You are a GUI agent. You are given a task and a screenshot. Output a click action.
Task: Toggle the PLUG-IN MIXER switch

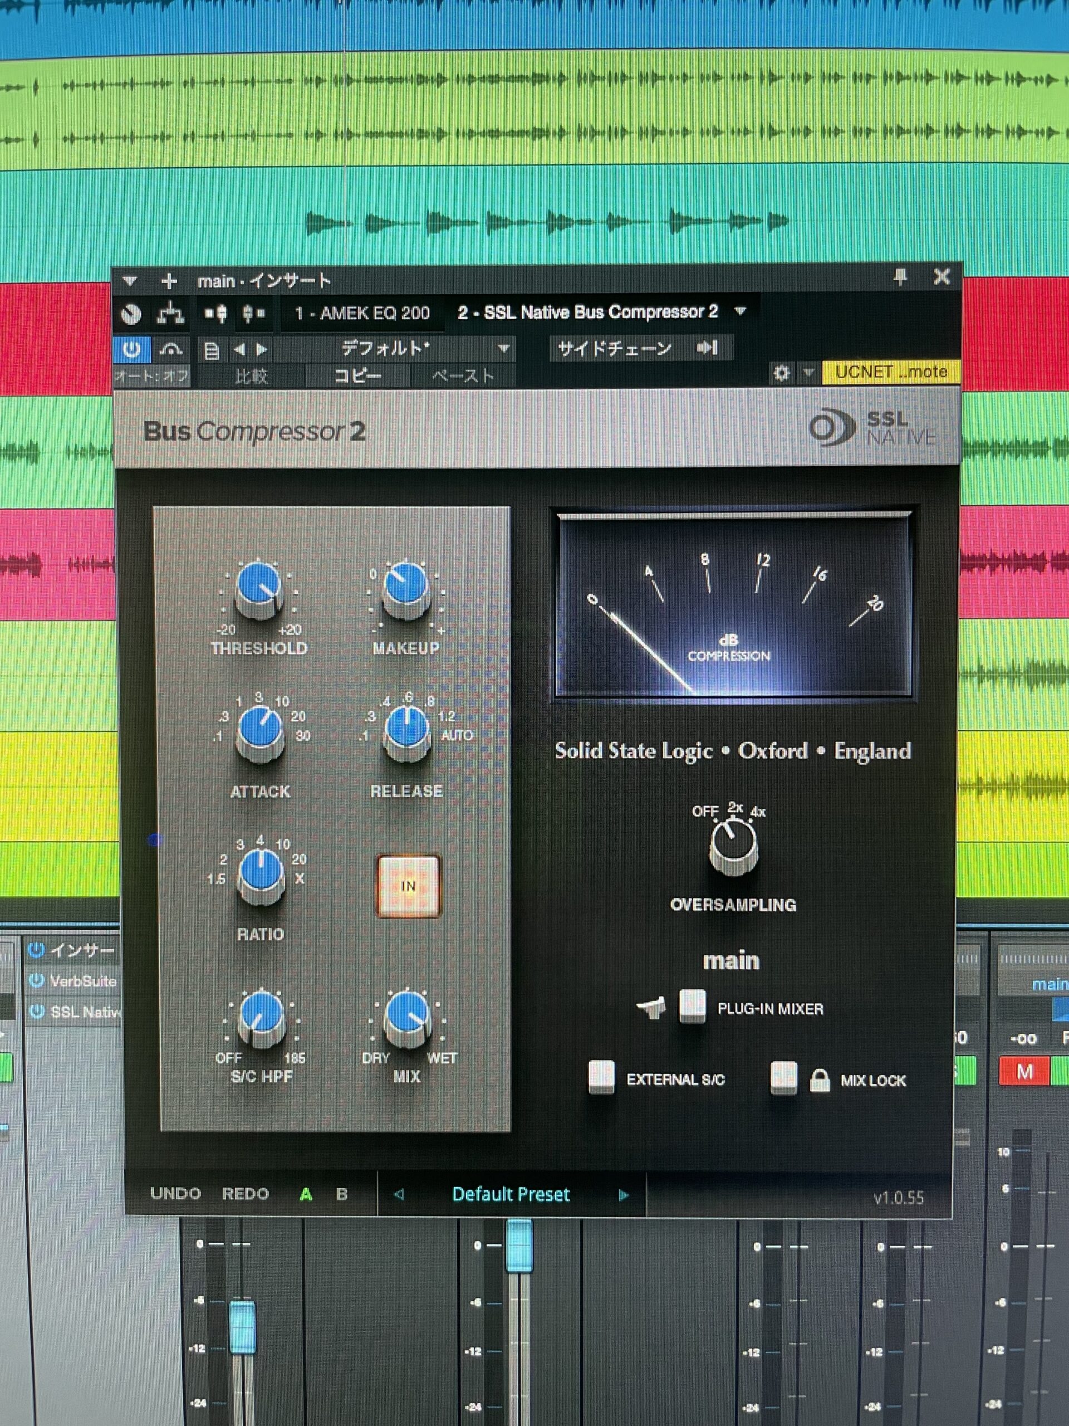coord(693,1007)
